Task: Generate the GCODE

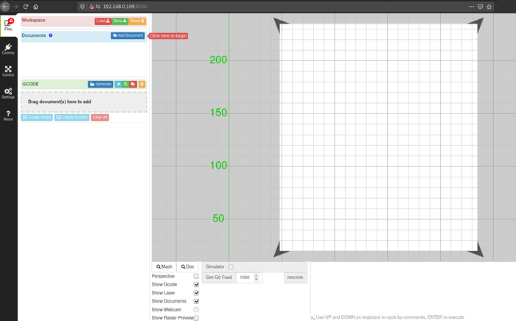Action: pyautogui.click(x=100, y=84)
